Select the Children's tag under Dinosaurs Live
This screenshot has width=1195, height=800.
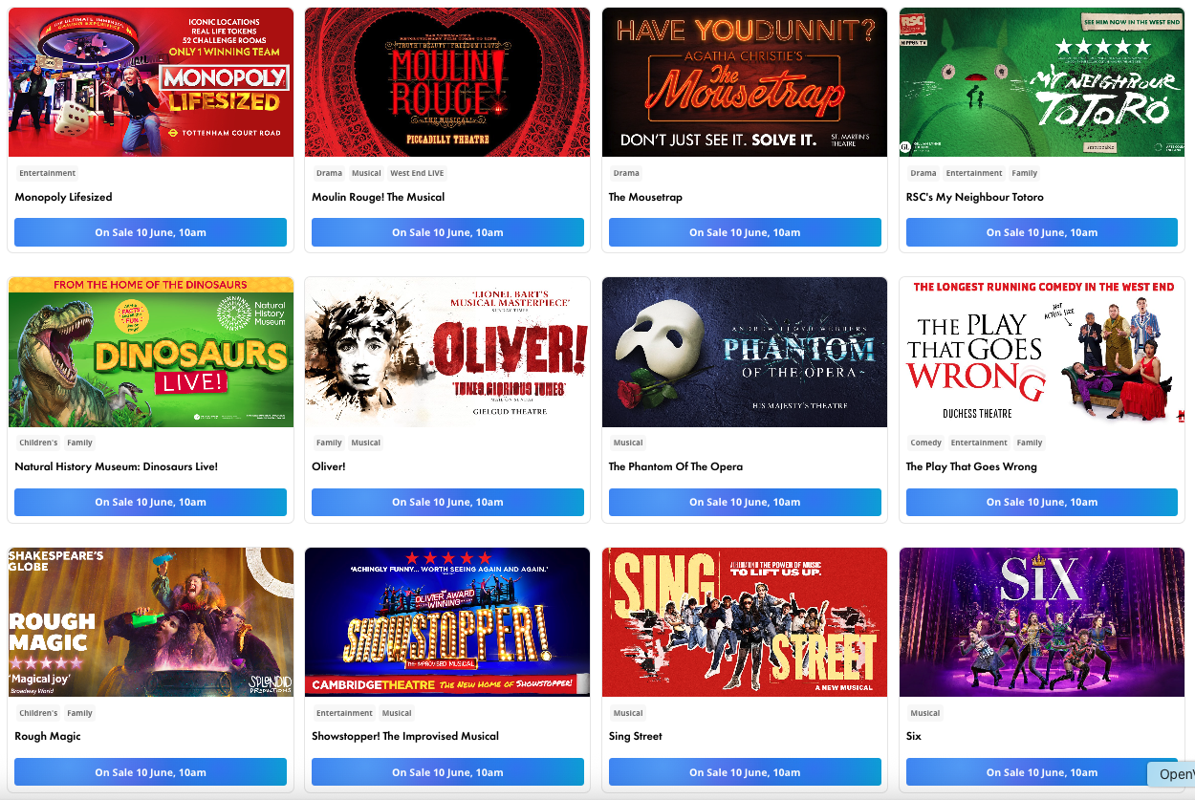click(x=38, y=443)
